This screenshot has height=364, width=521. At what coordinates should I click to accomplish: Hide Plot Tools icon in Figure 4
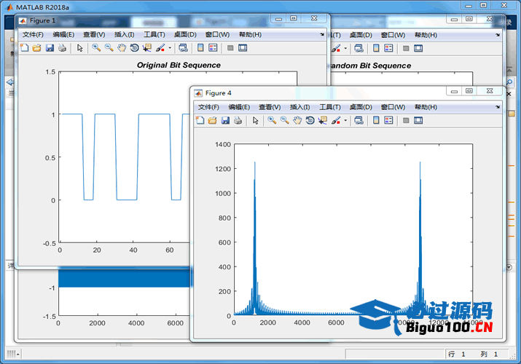pos(406,120)
